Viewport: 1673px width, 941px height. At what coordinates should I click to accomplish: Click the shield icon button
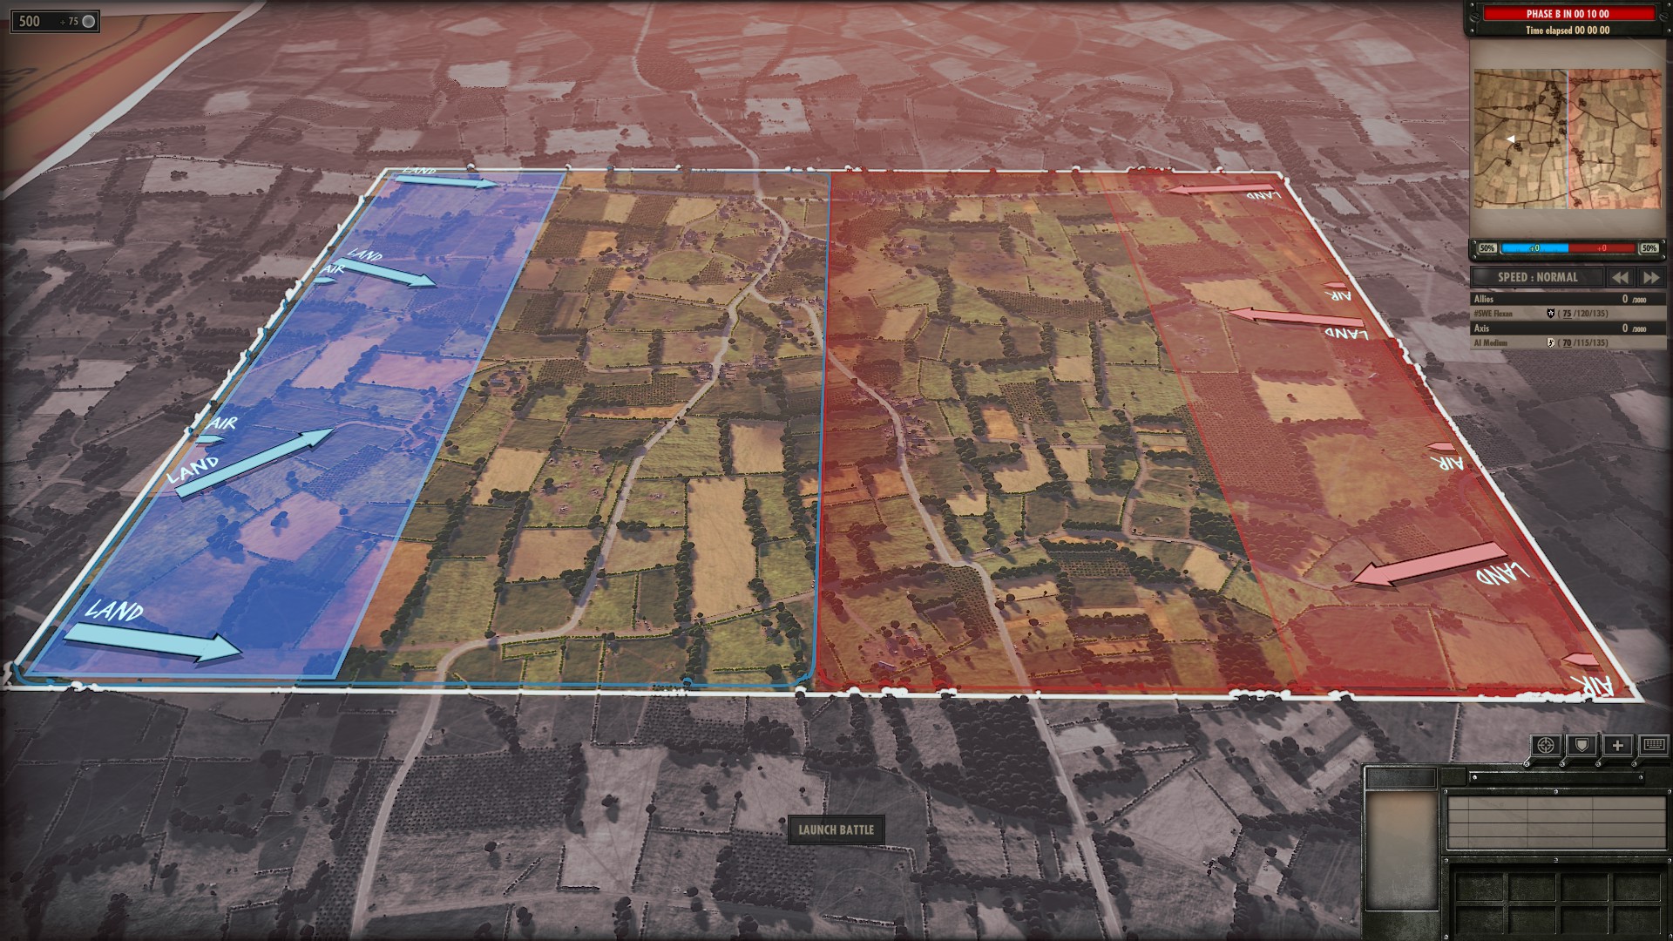(x=1582, y=745)
